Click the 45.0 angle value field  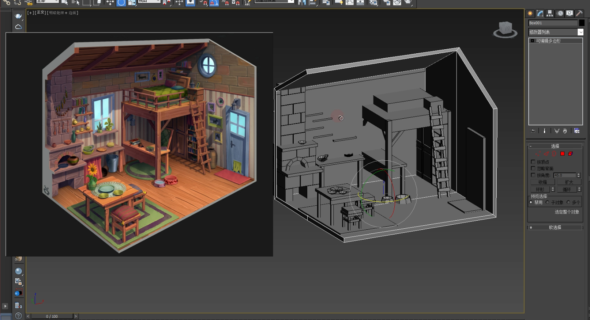point(565,175)
